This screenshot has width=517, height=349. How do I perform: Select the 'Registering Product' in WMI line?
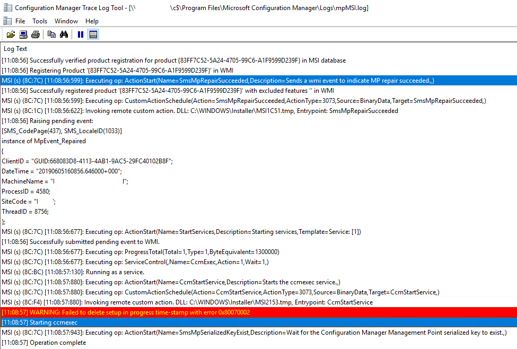pos(259,71)
